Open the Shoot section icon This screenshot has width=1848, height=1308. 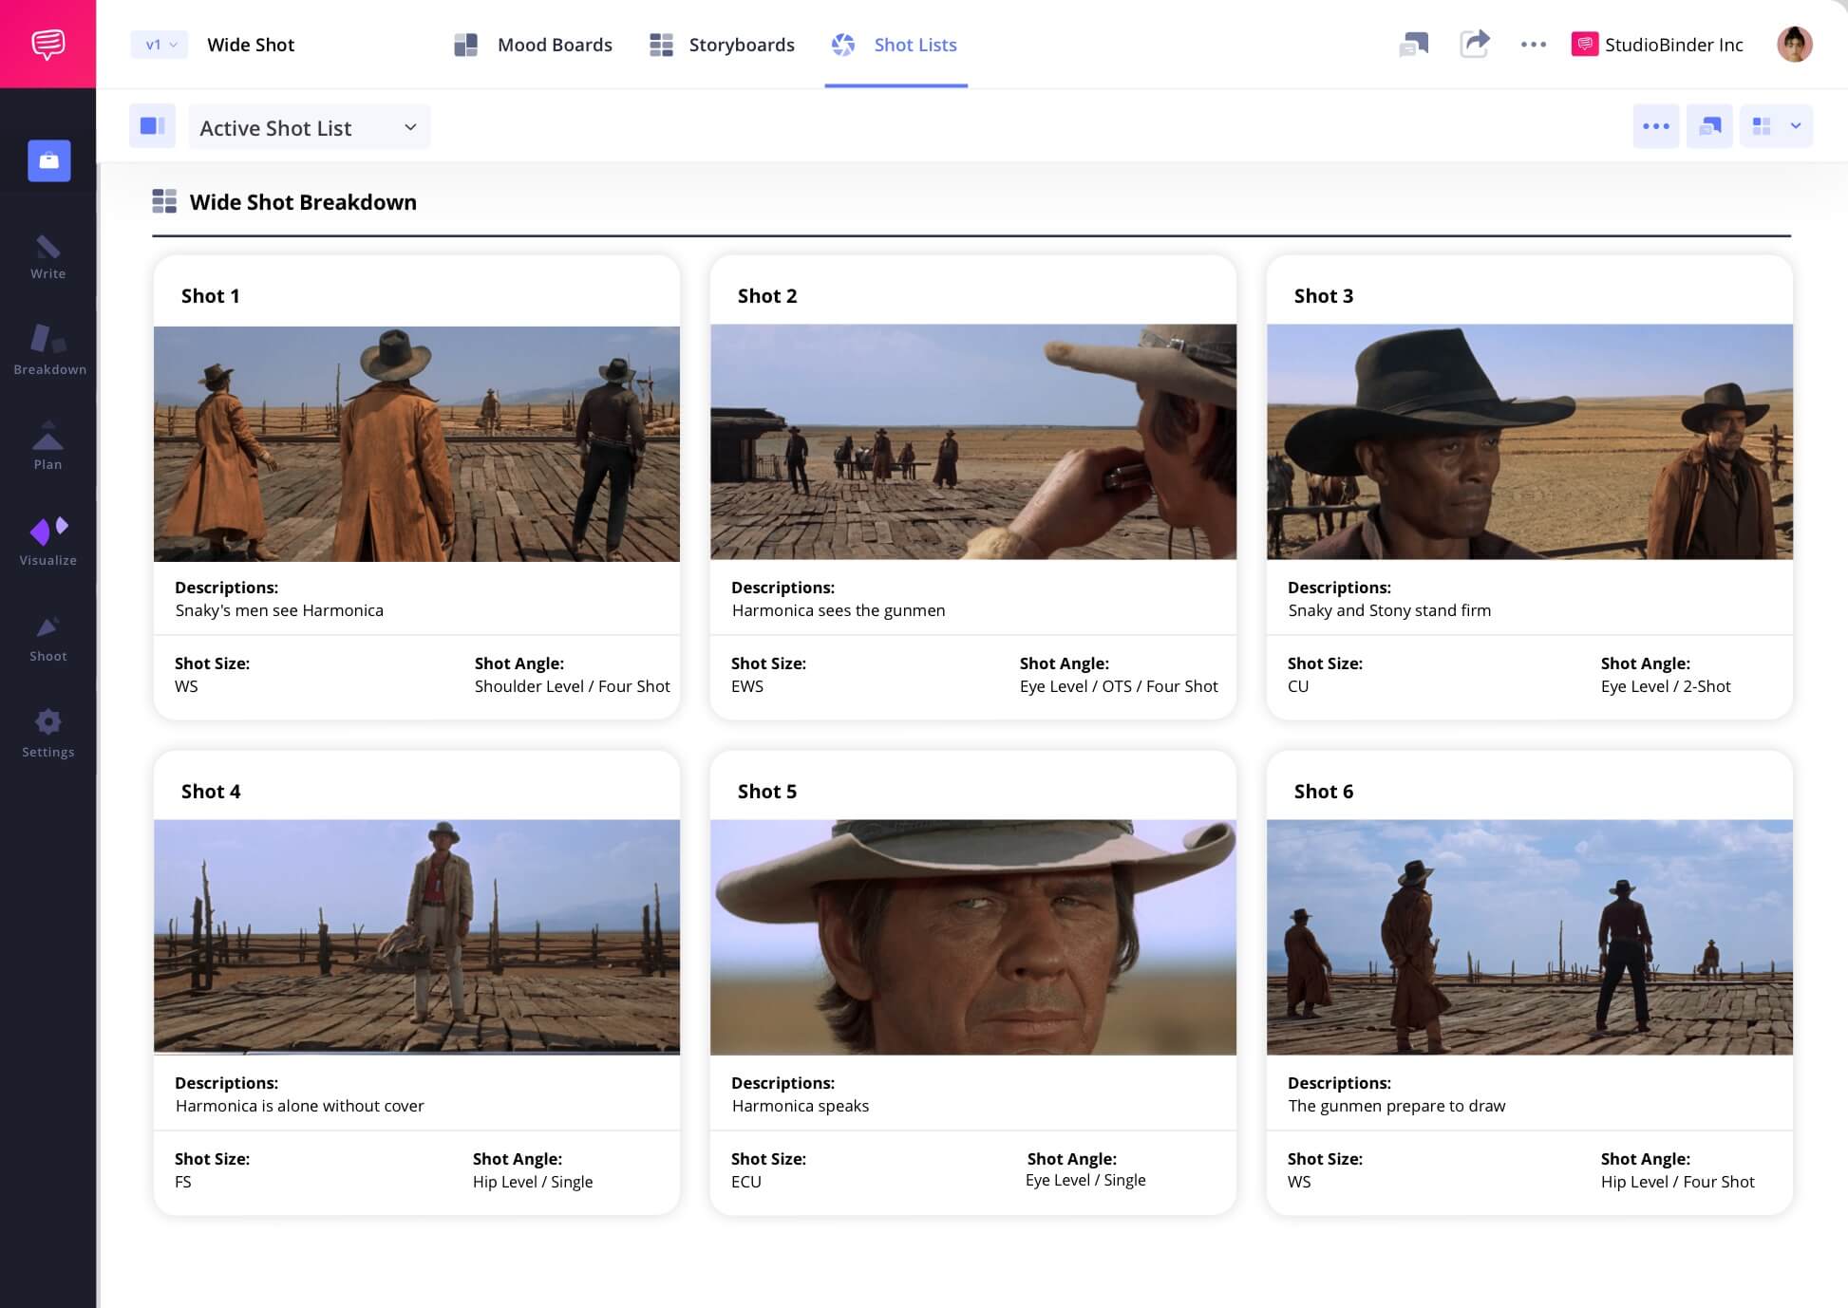click(x=48, y=638)
